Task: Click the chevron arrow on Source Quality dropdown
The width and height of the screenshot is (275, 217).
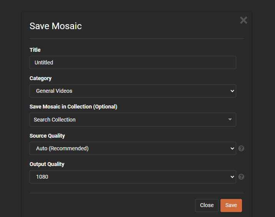Action: (232, 148)
